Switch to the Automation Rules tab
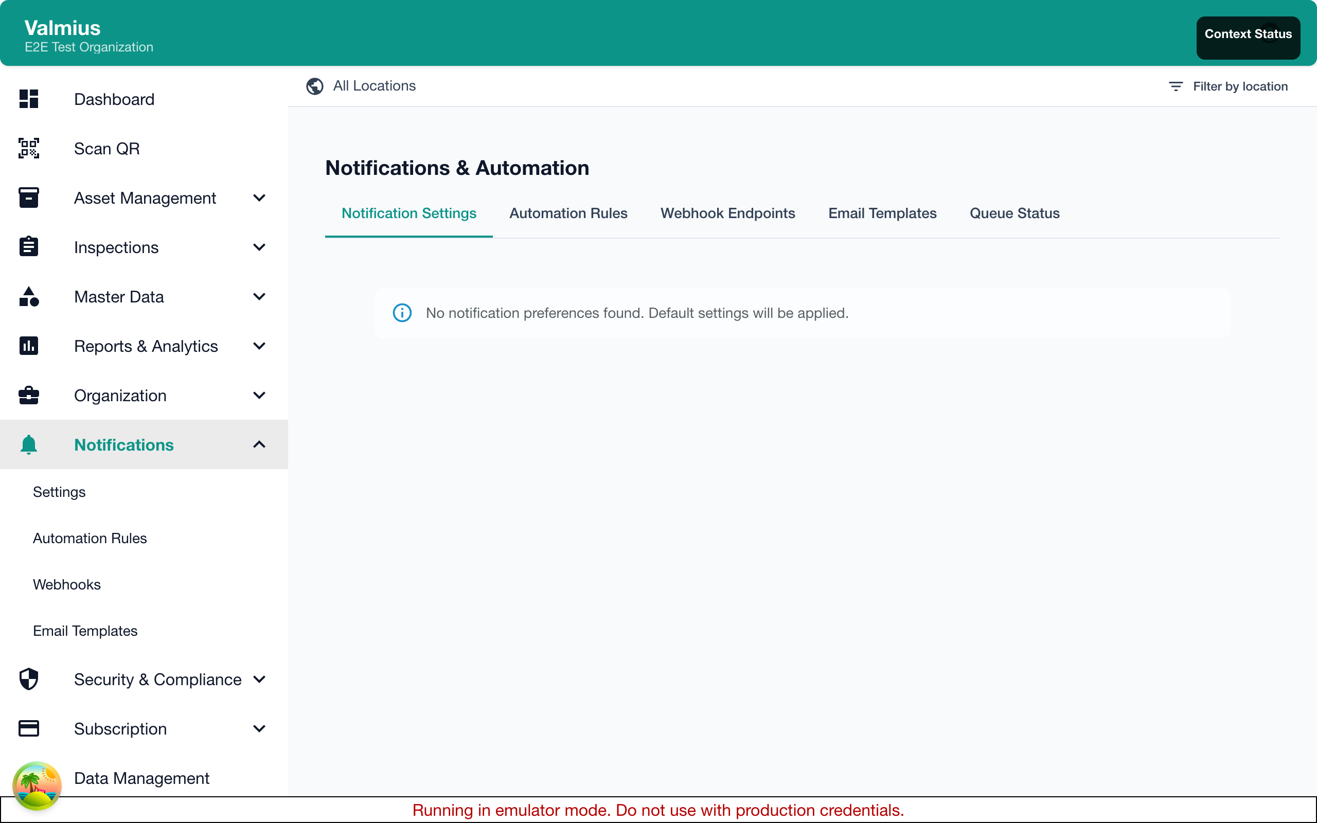 tap(568, 213)
